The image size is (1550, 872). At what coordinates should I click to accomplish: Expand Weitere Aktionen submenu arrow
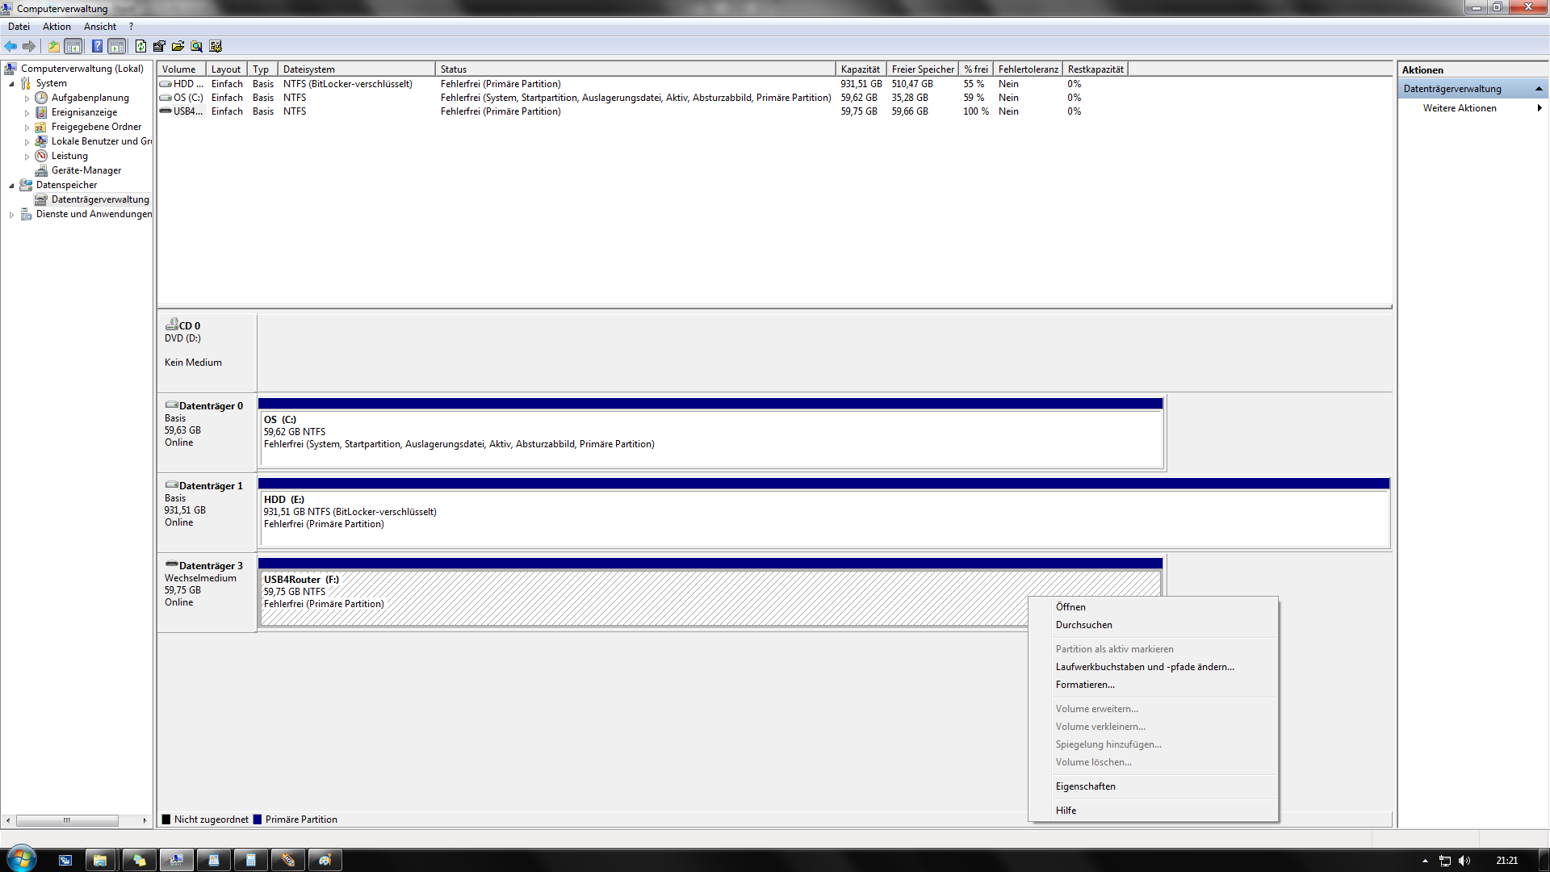[x=1539, y=108]
